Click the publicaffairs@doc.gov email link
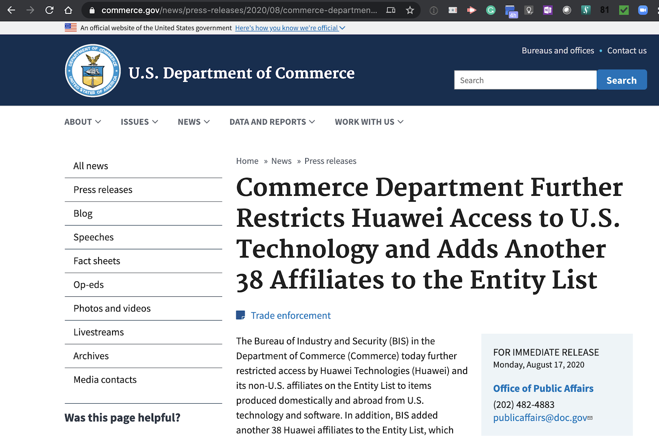 (x=540, y=418)
